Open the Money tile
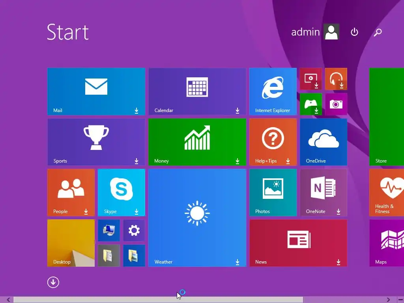Viewport: 404px width, 303px height. (197, 142)
